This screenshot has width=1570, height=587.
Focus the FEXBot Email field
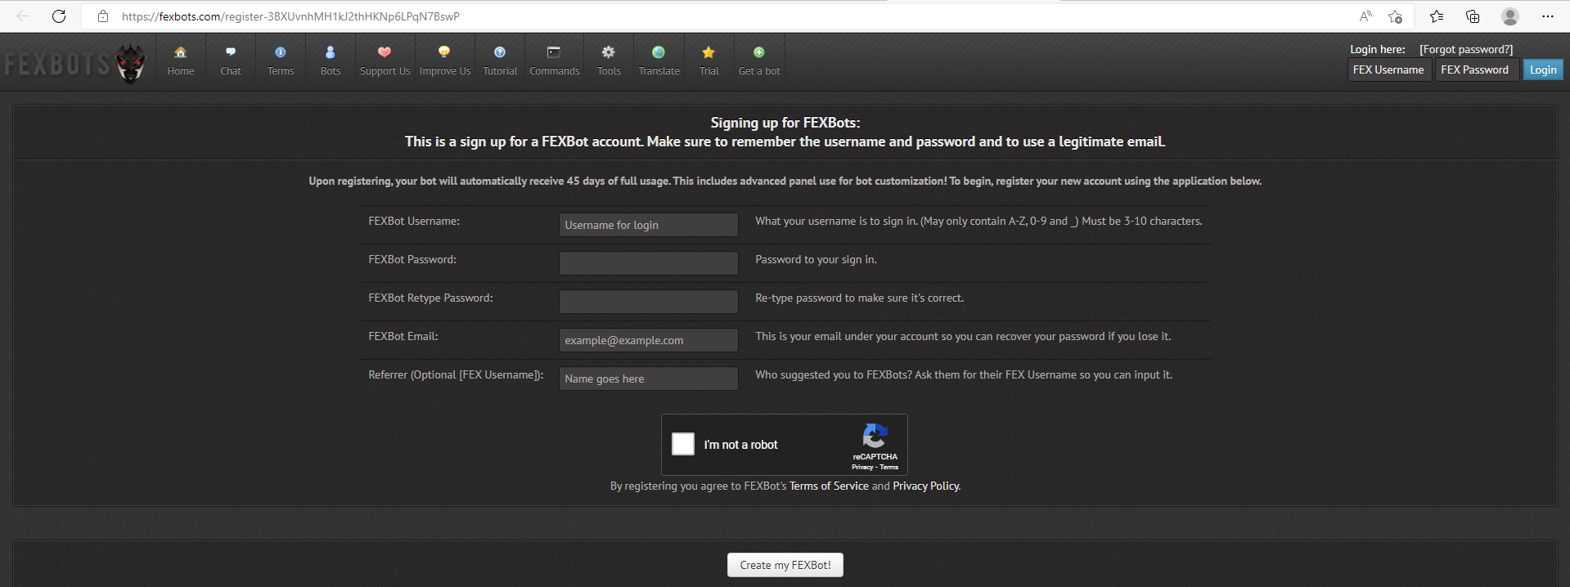pos(649,340)
